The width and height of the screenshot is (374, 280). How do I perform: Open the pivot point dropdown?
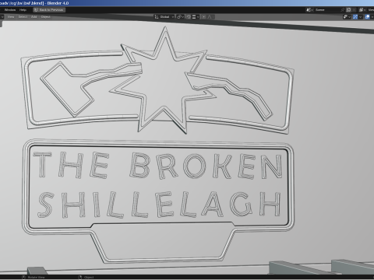(180, 17)
